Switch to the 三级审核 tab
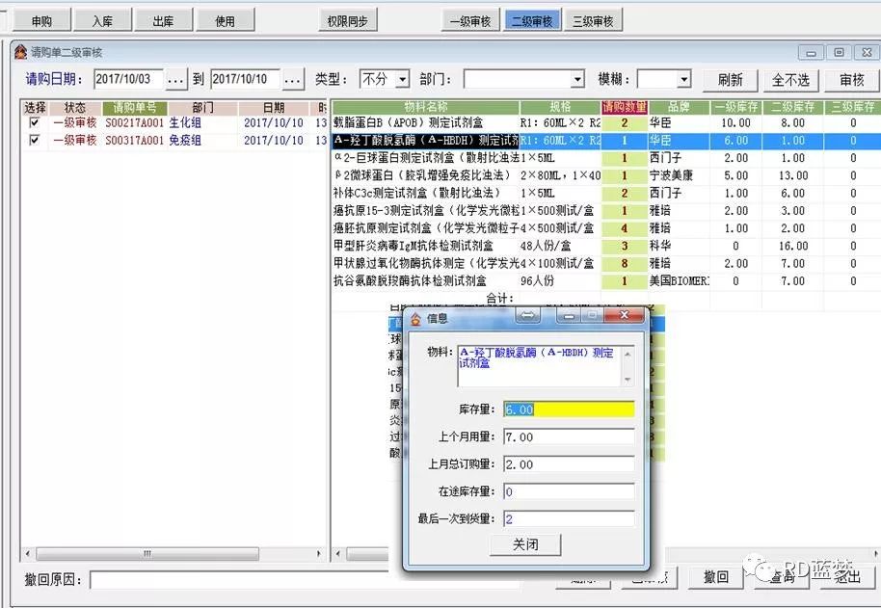 pyautogui.click(x=593, y=20)
